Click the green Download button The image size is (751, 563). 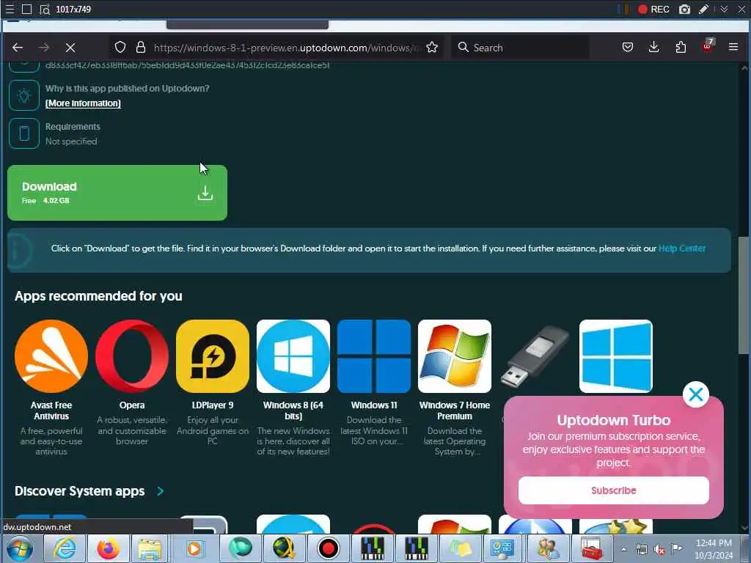pos(117,193)
